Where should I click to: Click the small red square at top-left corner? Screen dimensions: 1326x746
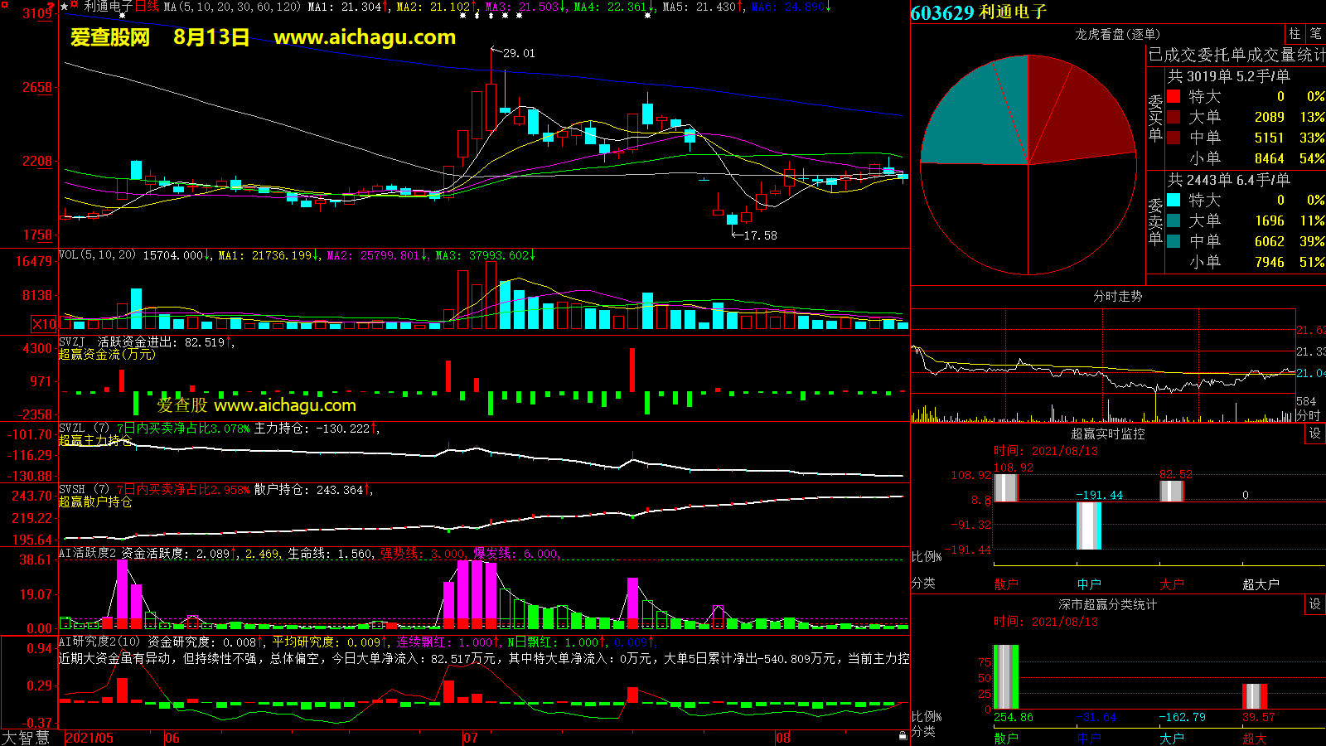(51, 5)
